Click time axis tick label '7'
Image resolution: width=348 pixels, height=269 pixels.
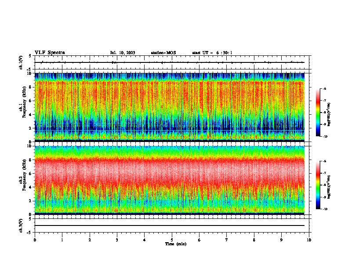(x=227, y=240)
